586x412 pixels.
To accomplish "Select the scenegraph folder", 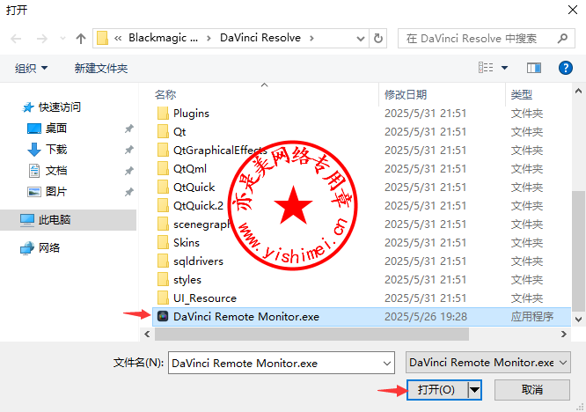I will [x=202, y=224].
